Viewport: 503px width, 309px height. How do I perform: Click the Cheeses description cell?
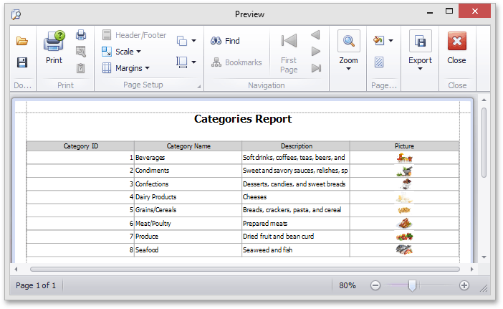click(x=296, y=197)
